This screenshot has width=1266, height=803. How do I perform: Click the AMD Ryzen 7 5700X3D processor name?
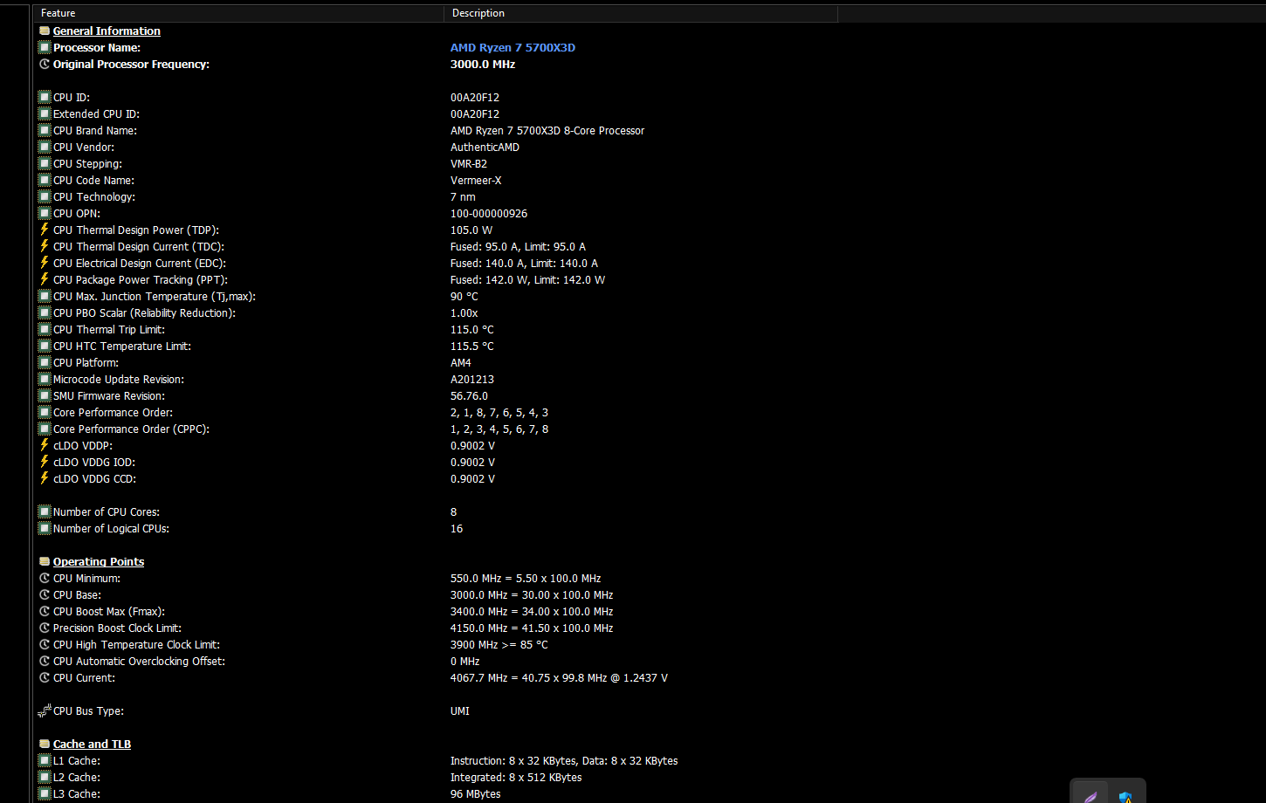pos(513,48)
